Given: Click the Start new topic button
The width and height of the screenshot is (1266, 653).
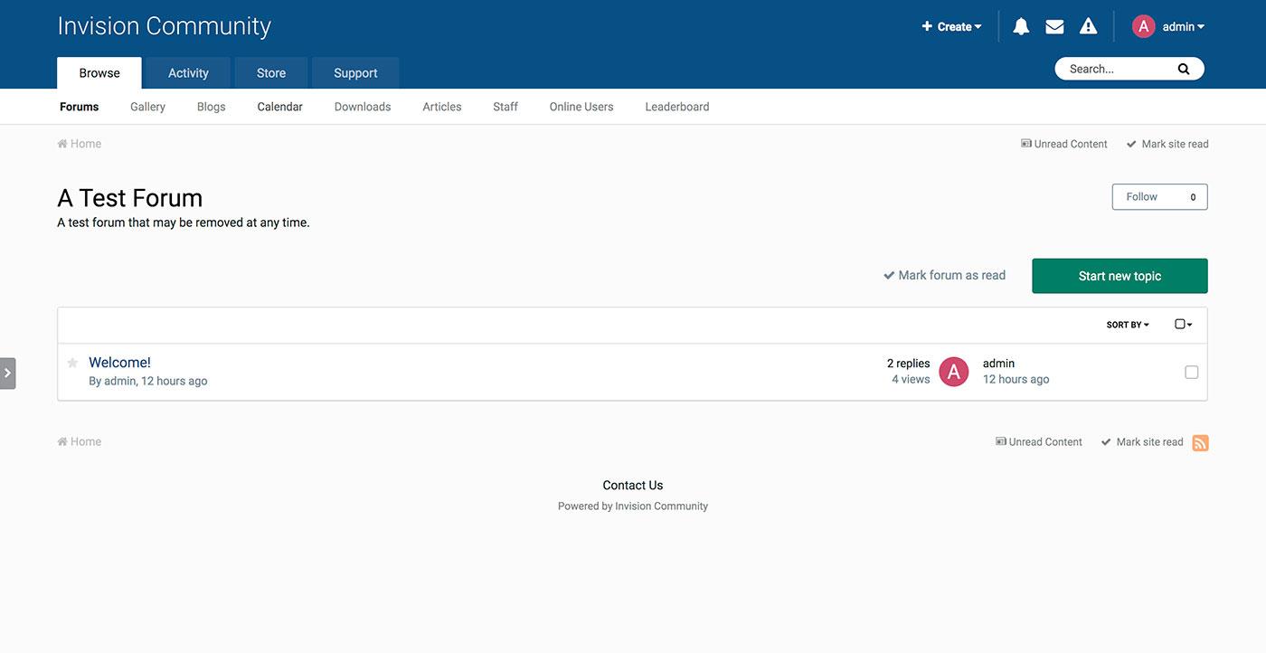Looking at the screenshot, I should pyautogui.click(x=1120, y=274).
